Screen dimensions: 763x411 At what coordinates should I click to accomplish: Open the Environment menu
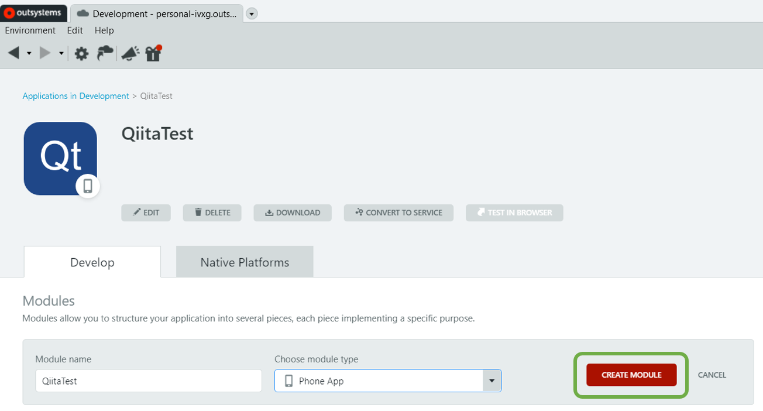30,30
